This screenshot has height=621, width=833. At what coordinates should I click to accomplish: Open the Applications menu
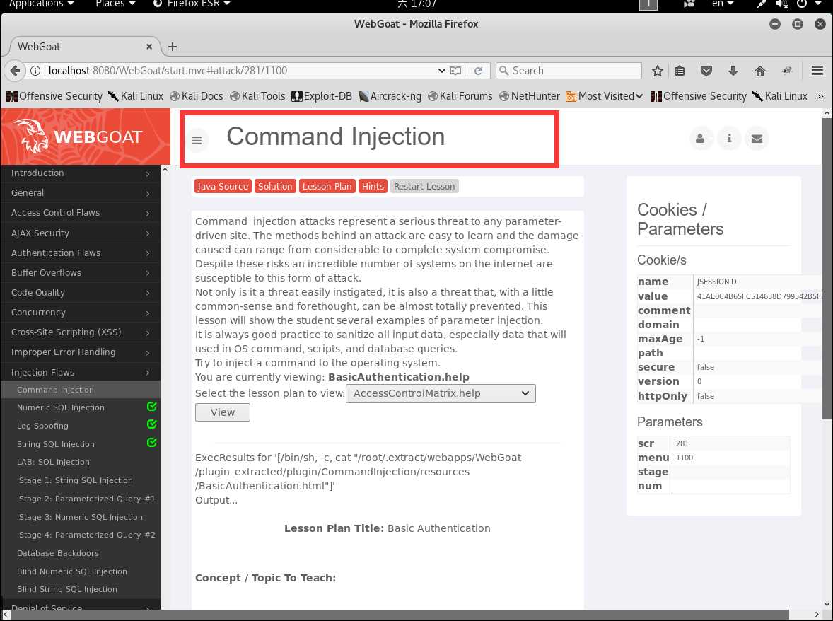point(42,4)
